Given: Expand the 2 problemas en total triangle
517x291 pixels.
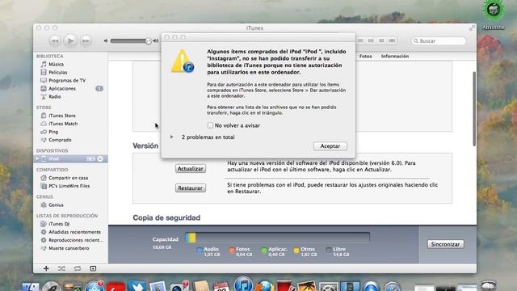Looking at the screenshot, I should coord(172,137).
